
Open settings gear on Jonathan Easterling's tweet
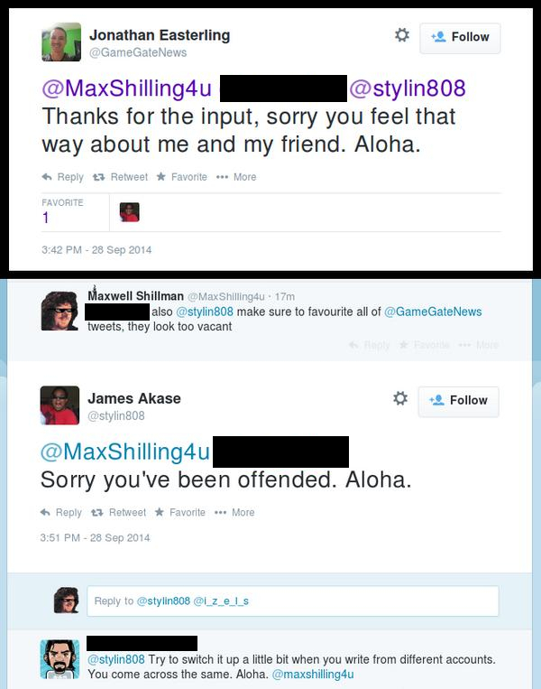402,35
